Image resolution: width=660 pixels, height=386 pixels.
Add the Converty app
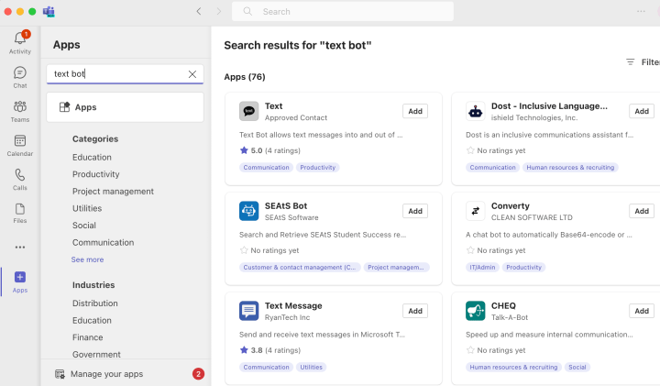642,211
